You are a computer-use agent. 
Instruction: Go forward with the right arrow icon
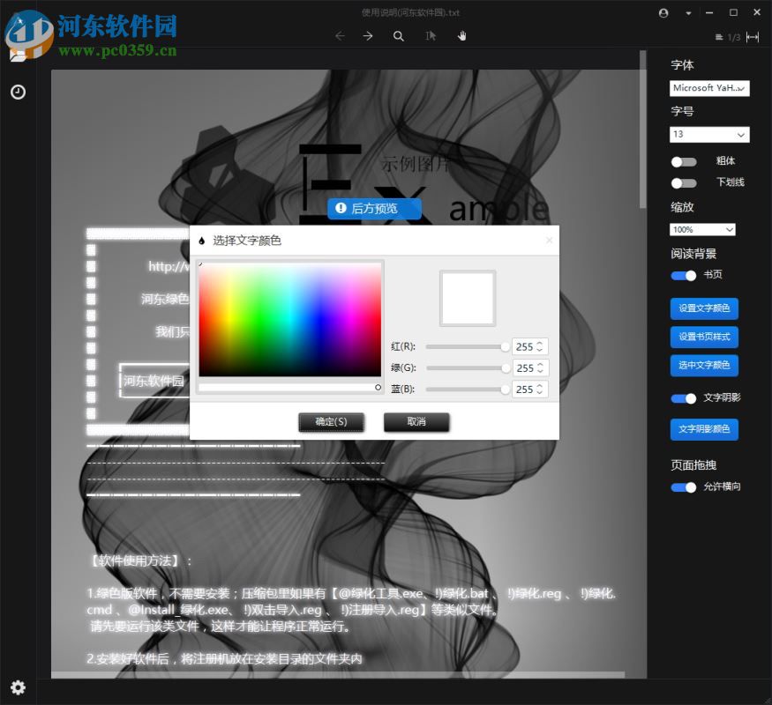pos(368,36)
